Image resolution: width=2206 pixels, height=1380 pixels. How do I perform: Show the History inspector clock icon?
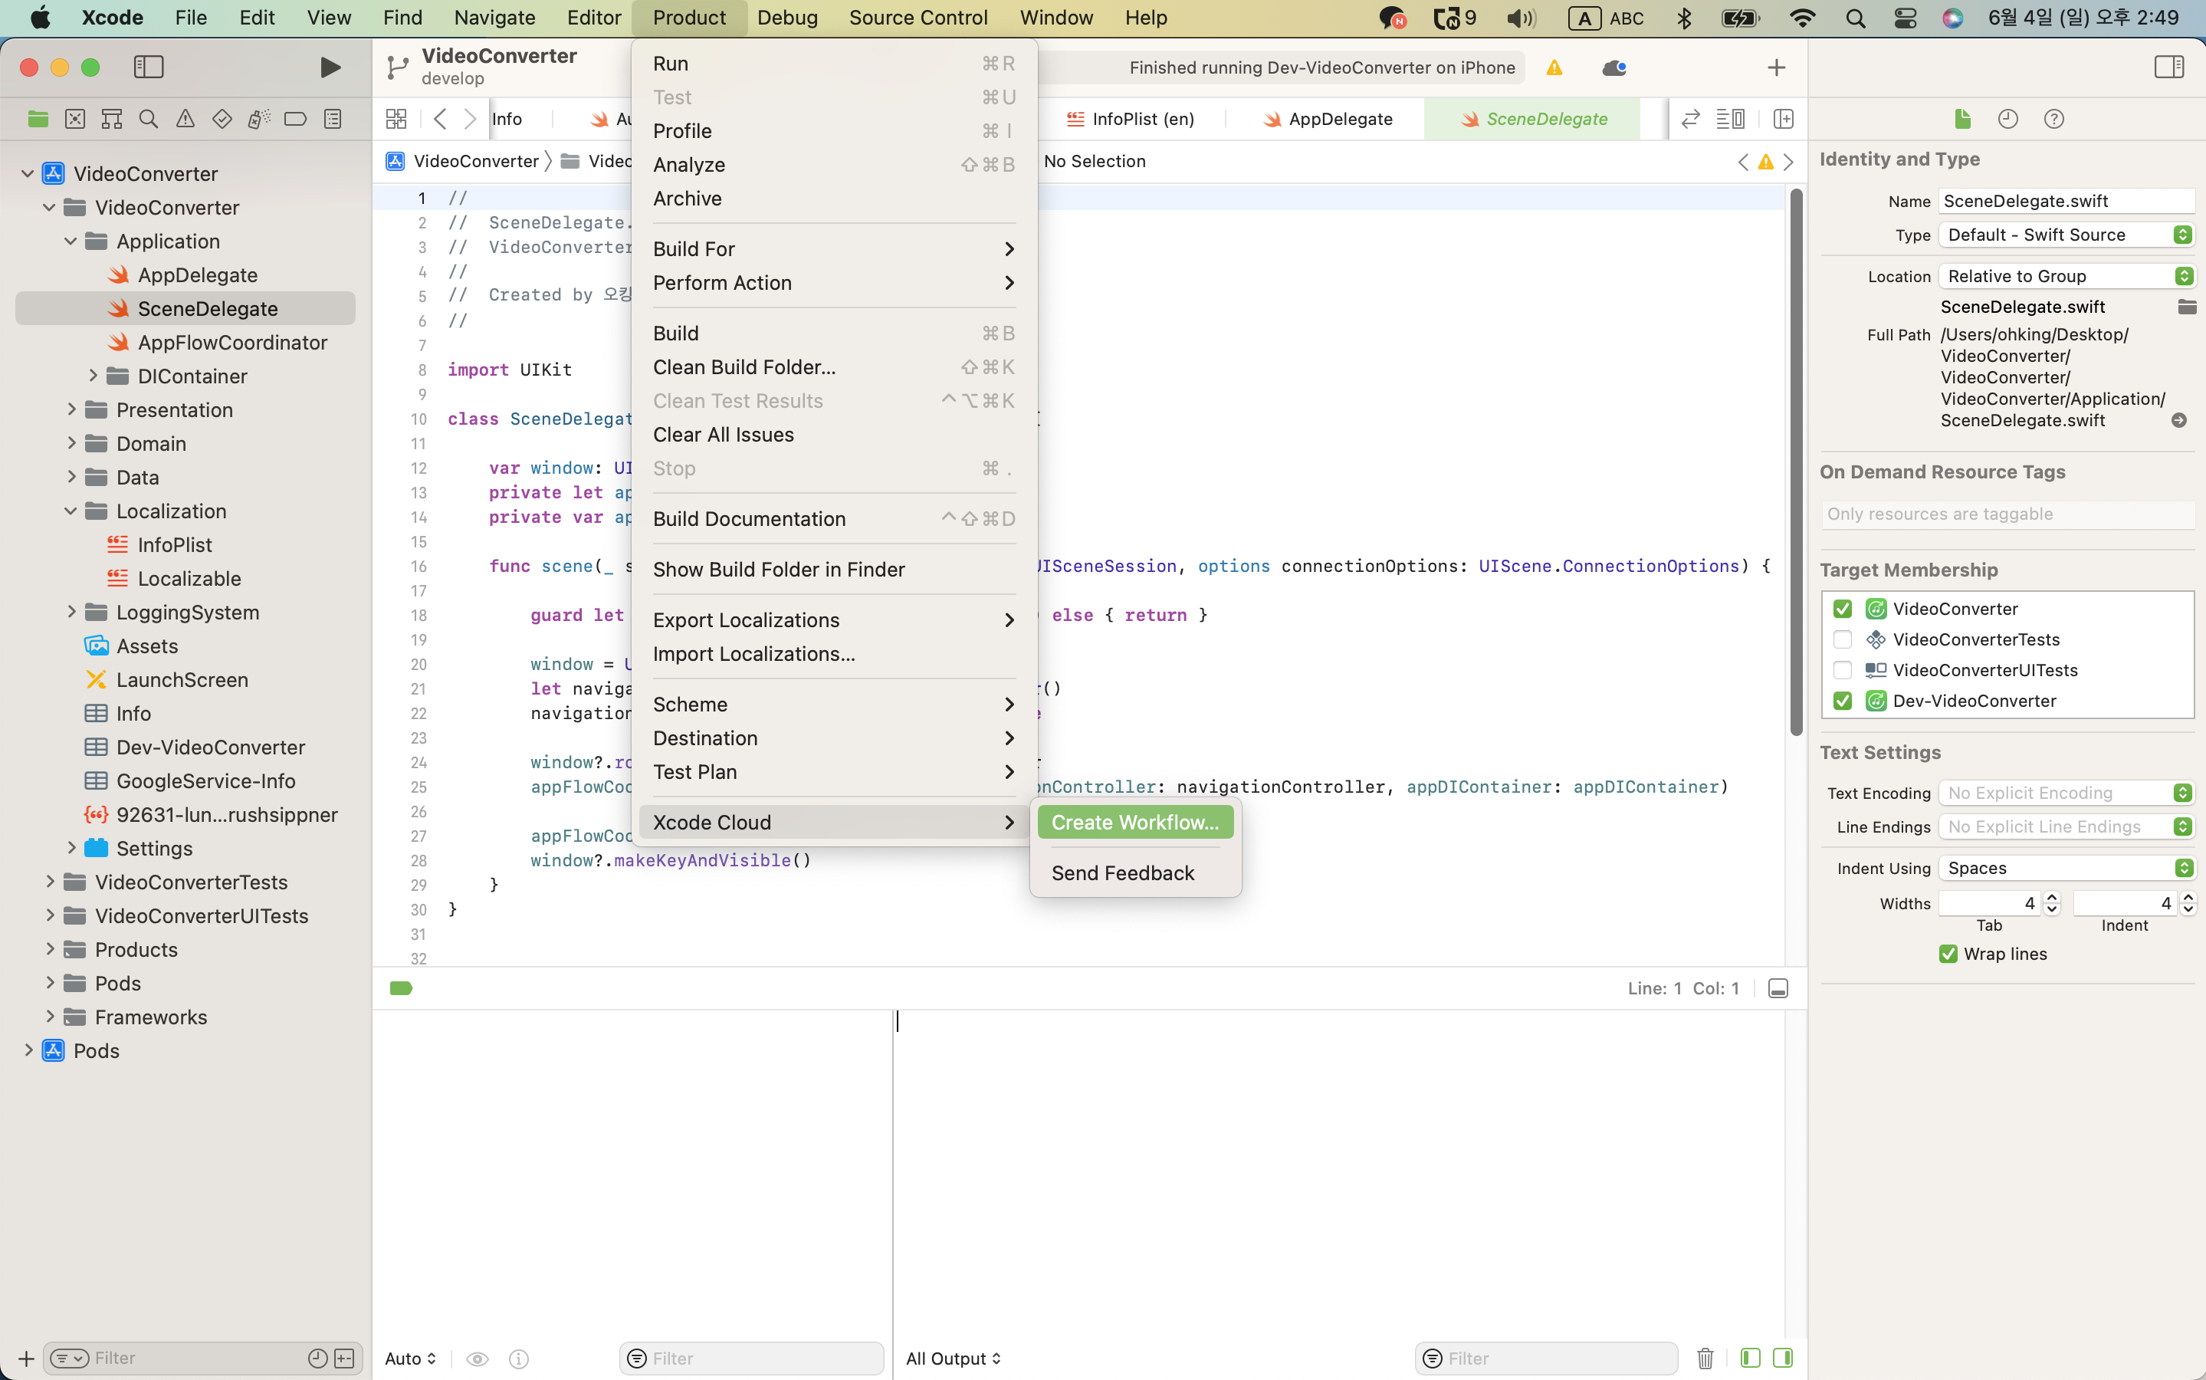(x=2007, y=119)
